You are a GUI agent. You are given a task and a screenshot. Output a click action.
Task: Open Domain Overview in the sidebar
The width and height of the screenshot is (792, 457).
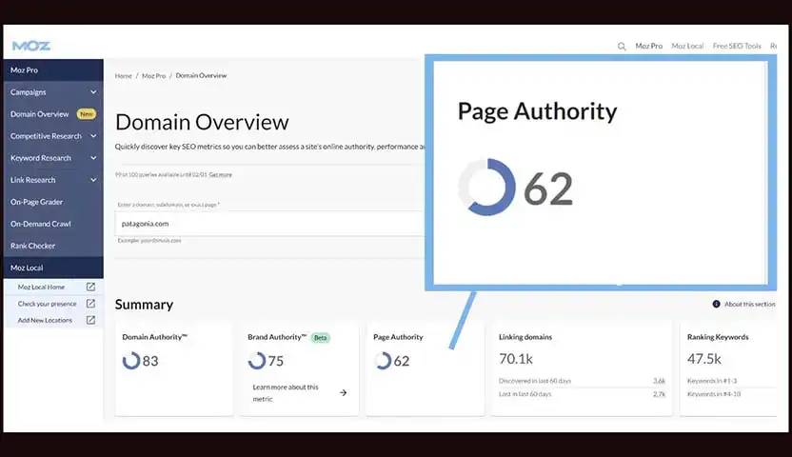point(39,114)
